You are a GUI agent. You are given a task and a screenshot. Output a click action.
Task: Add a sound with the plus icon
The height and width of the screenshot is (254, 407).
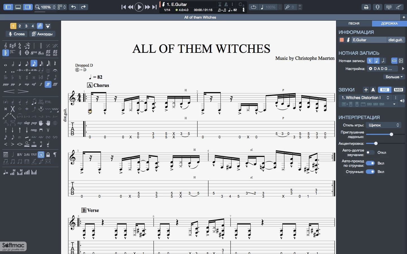click(366, 90)
